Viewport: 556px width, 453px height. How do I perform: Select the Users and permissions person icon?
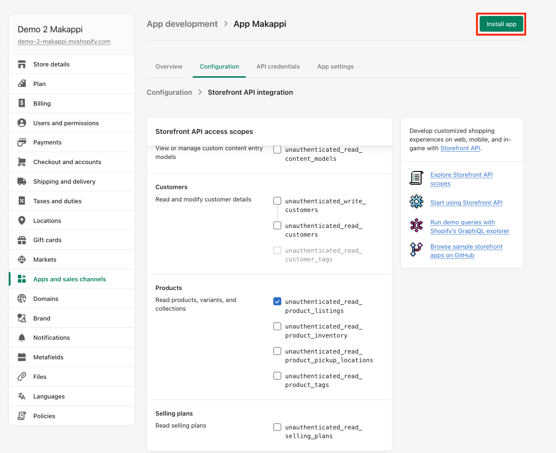tap(22, 123)
